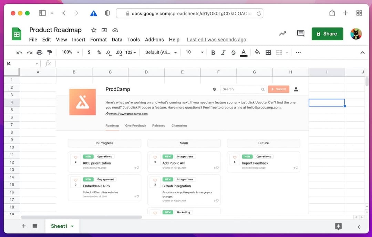Screen dimensions: 372x237
Task: Open the 123 number format dropdown
Action: point(131,52)
